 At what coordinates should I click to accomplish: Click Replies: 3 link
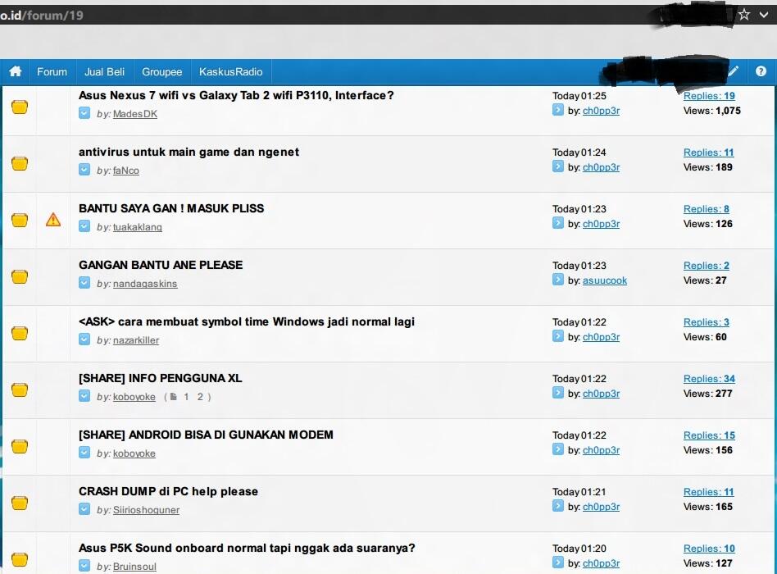pyautogui.click(x=707, y=321)
